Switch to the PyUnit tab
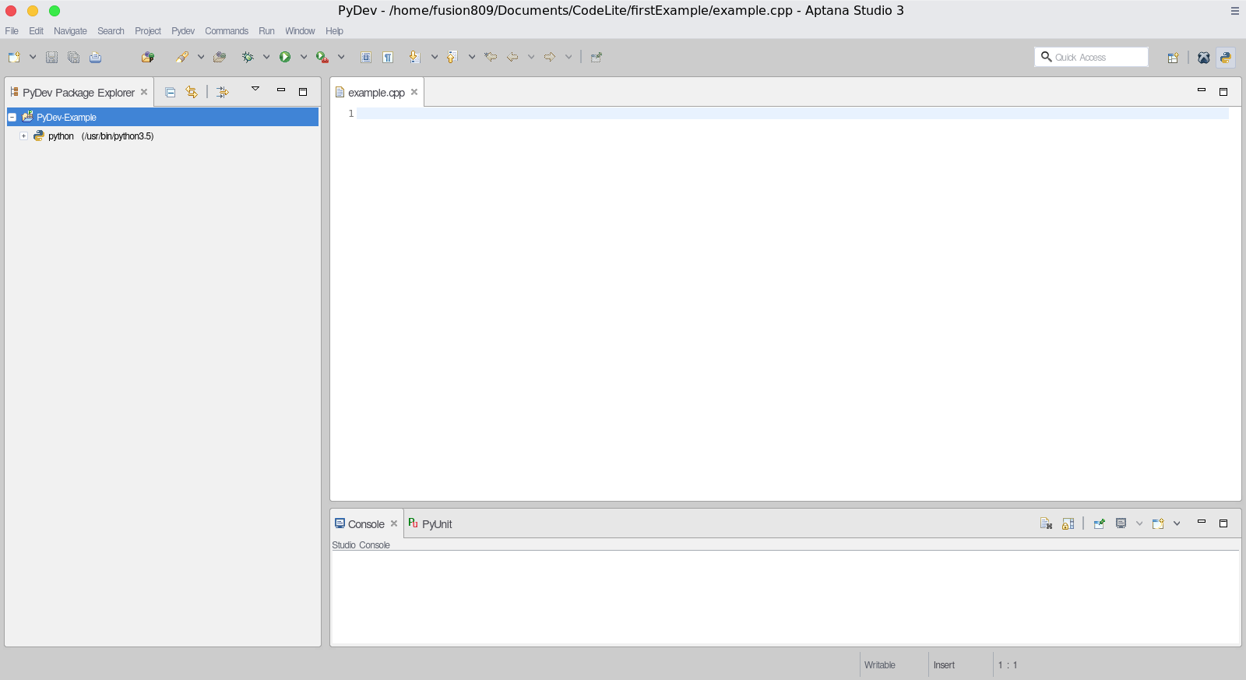This screenshot has width=1246, height=680. click(x=430, y=524)
